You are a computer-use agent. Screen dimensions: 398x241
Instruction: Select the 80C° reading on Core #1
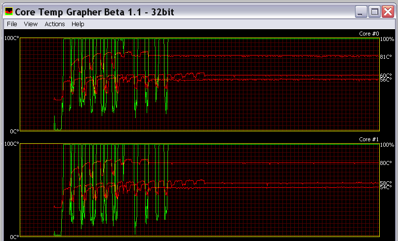coord(386,162)
